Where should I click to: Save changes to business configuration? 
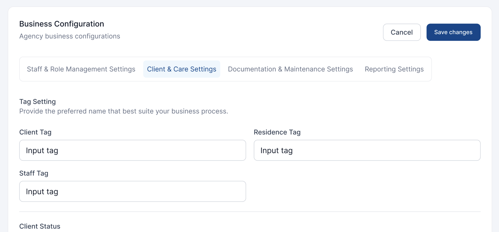pos(453,32)
